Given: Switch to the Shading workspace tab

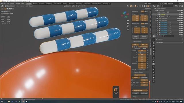Looking at the screenshot, I should coord(65,4).
